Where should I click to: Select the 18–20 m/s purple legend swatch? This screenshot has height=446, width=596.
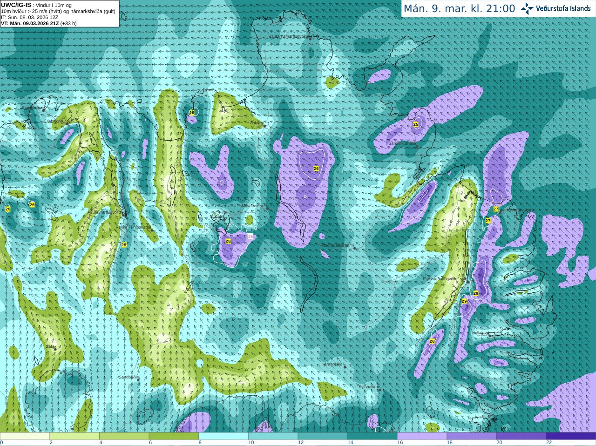pos(472,436)
